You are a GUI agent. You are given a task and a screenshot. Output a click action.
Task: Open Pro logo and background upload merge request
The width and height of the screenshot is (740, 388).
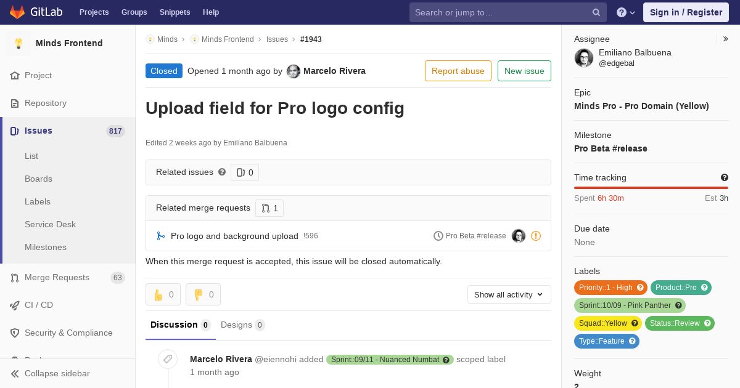234,236
